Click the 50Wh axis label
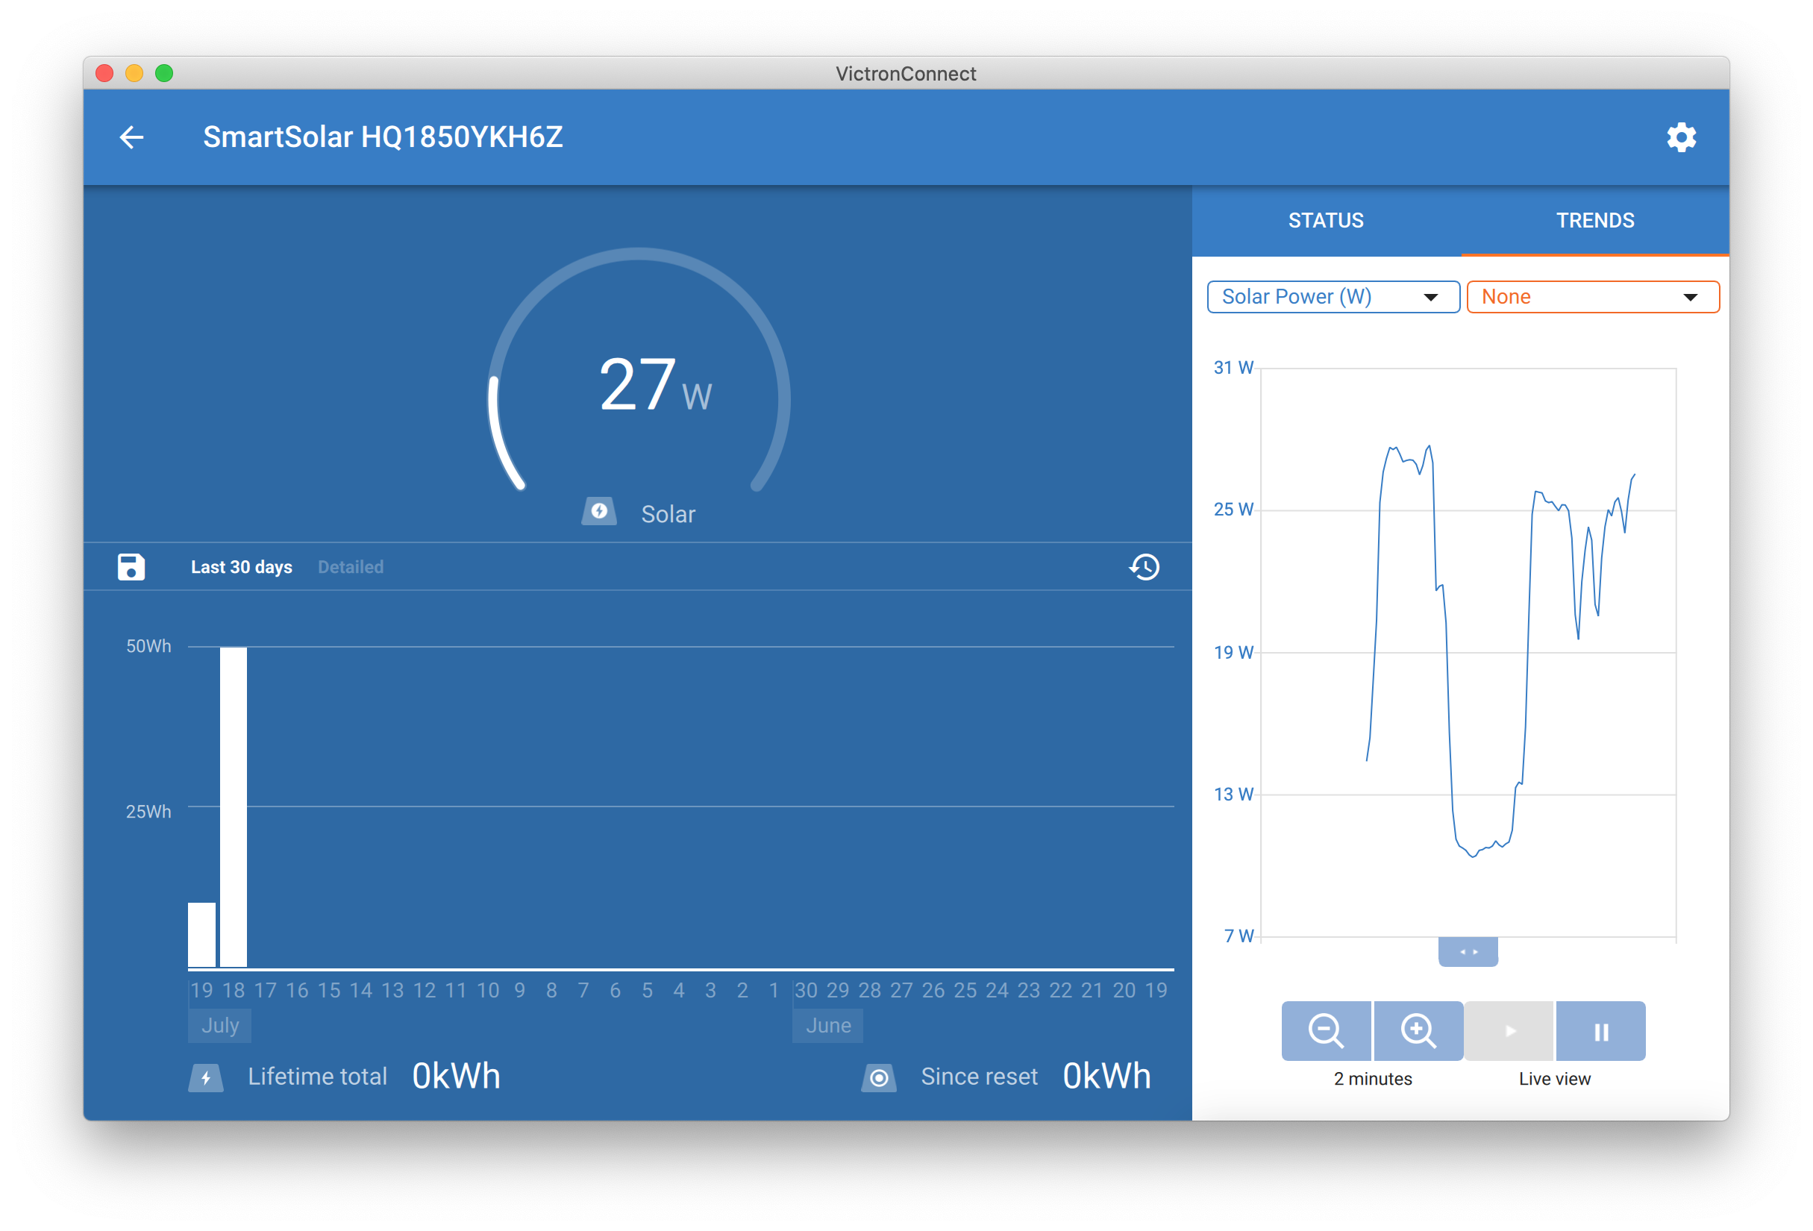 click(x=148, y=646)
